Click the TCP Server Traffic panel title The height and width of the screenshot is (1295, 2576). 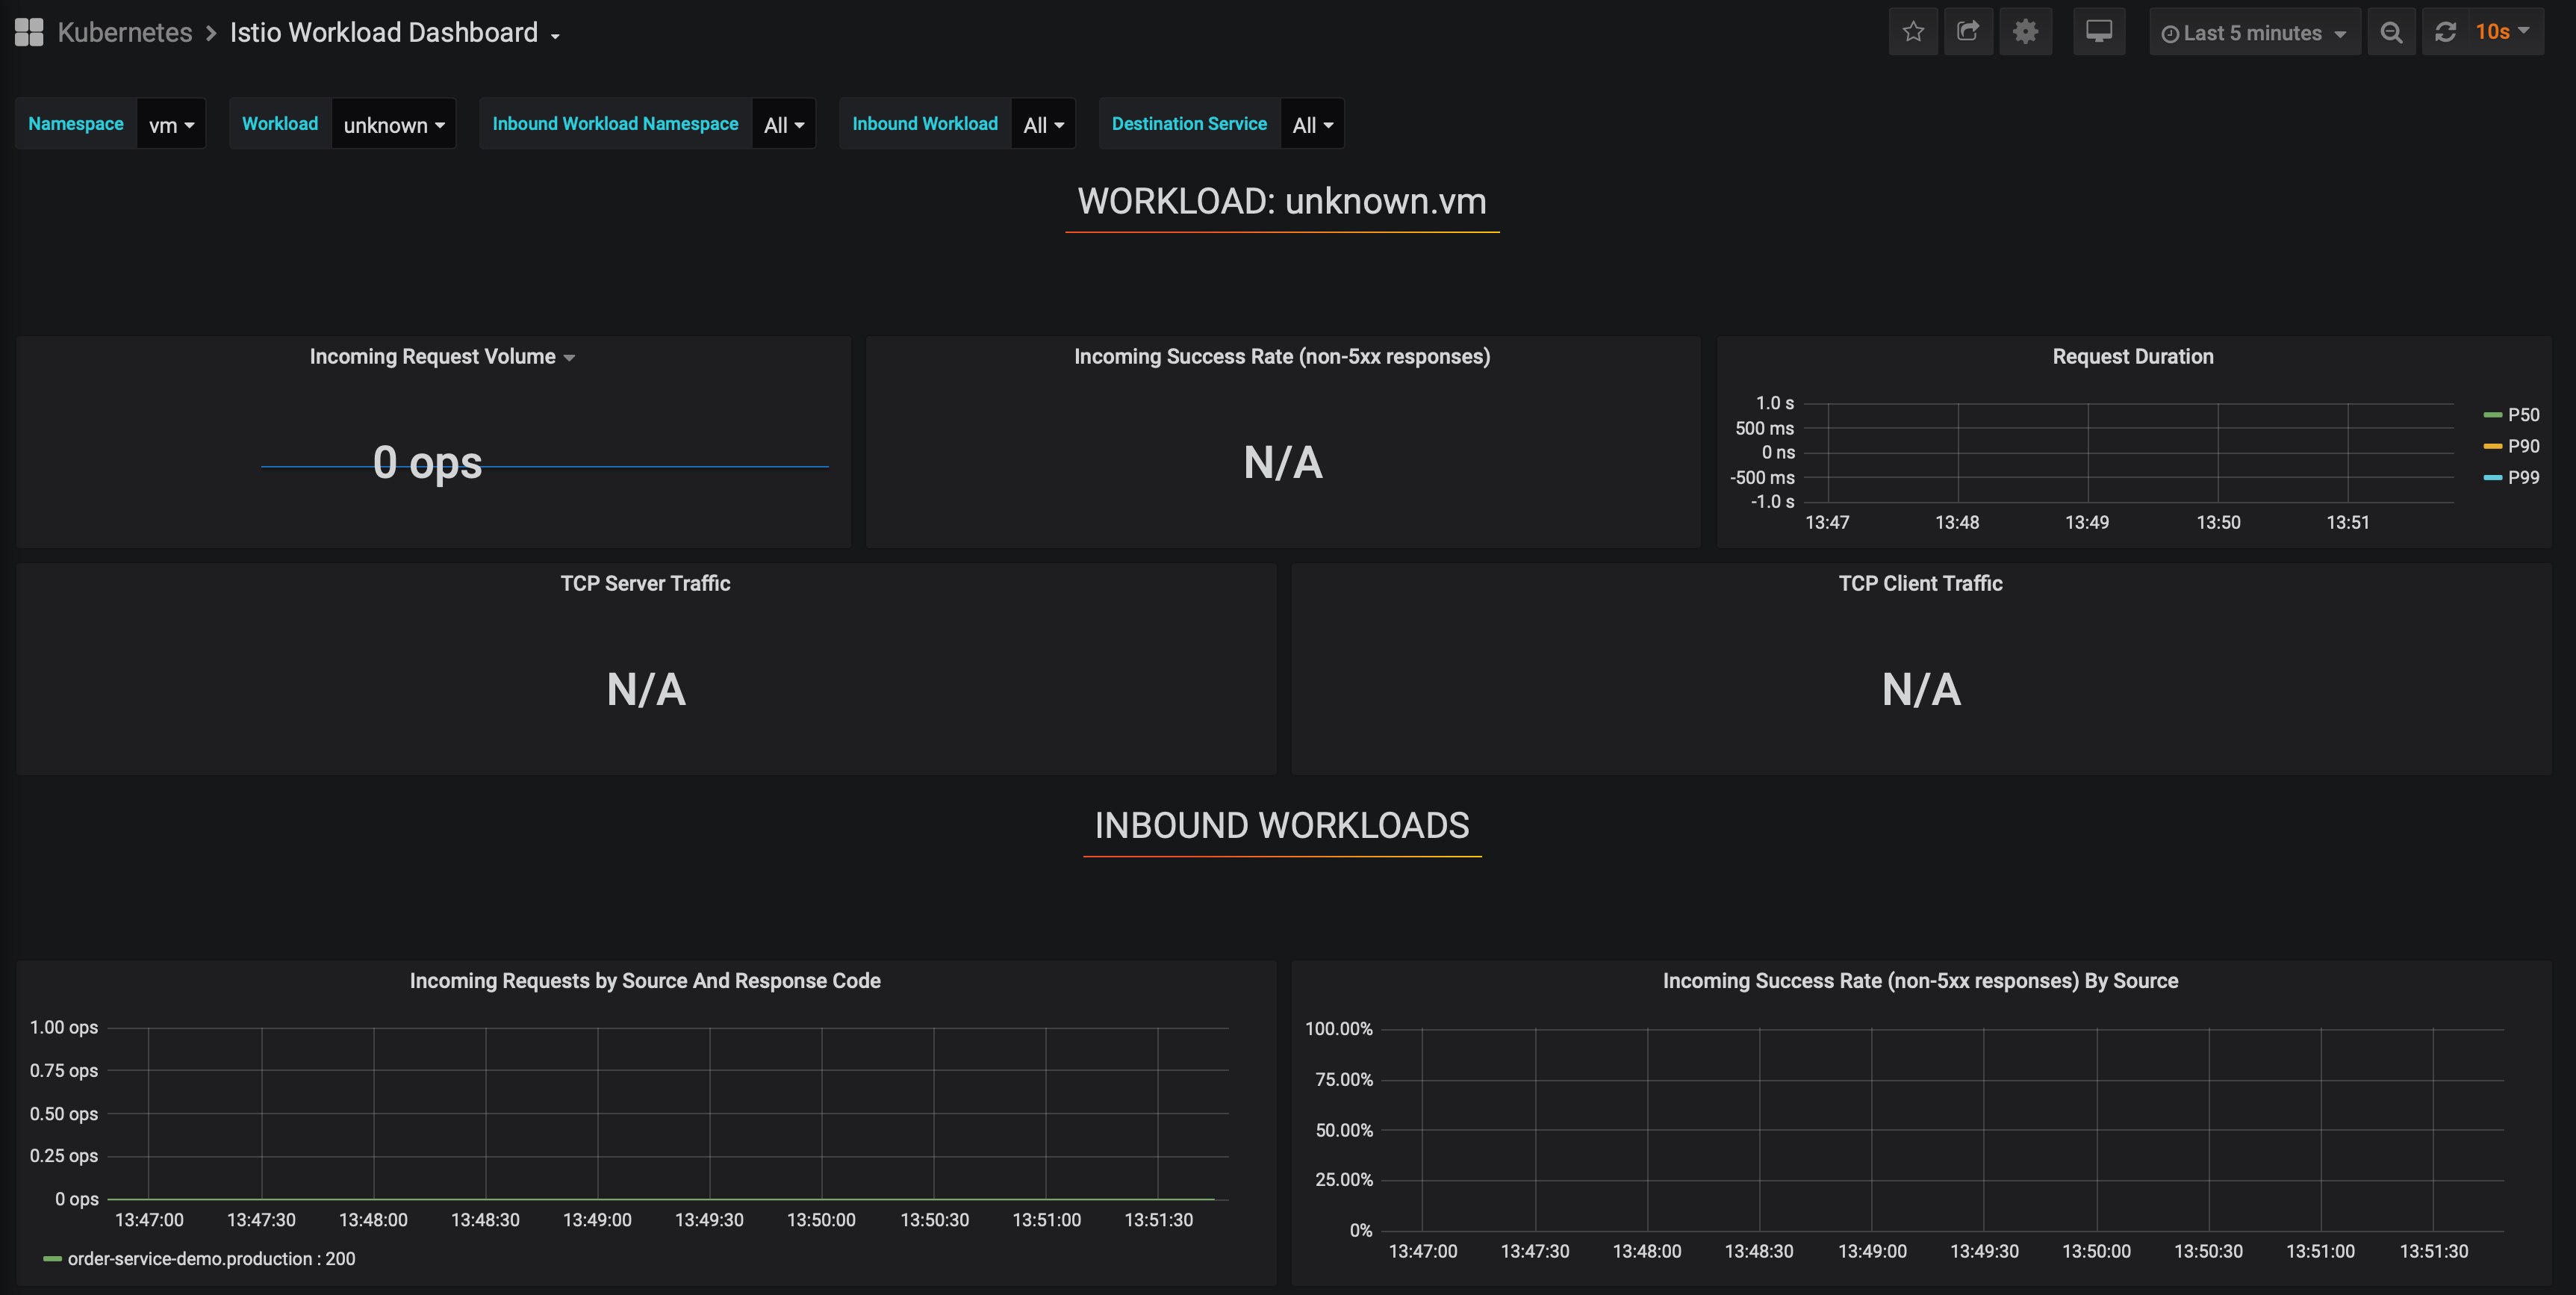click(x=645, y=583)
